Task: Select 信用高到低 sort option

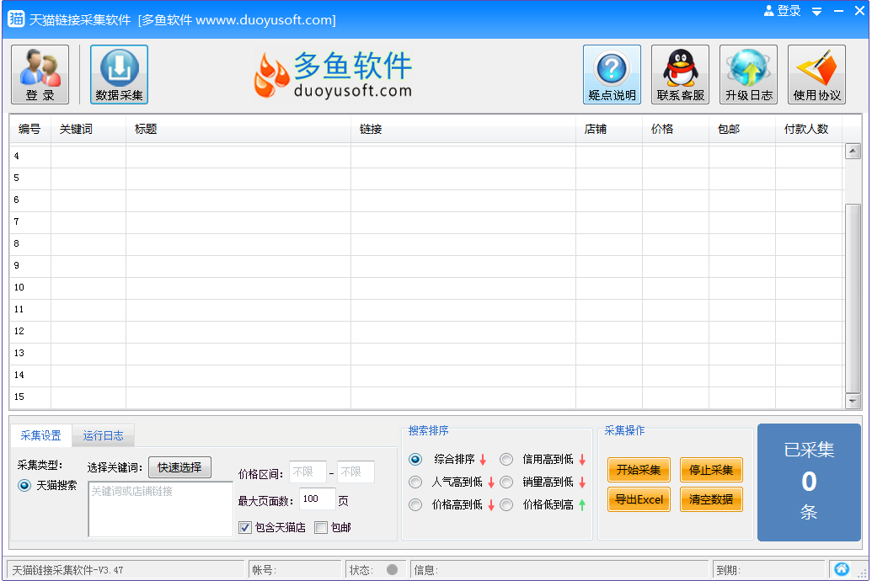Action: click(x=506, y=459)
